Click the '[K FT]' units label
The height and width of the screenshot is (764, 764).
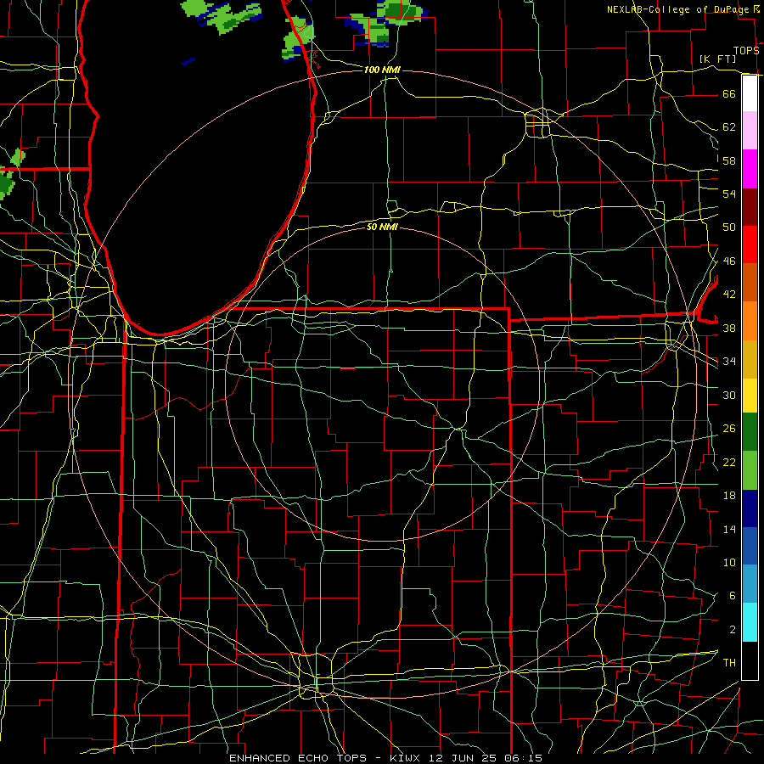pyautogui.click(x=717, y=59)
